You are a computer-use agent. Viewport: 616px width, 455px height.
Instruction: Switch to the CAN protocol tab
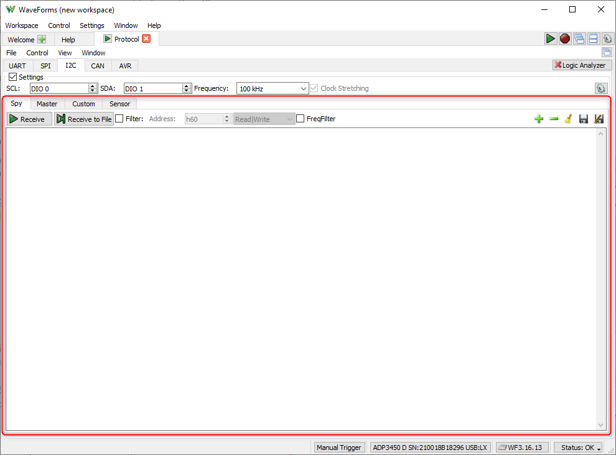pyautogui.click(x=98, y=65)
